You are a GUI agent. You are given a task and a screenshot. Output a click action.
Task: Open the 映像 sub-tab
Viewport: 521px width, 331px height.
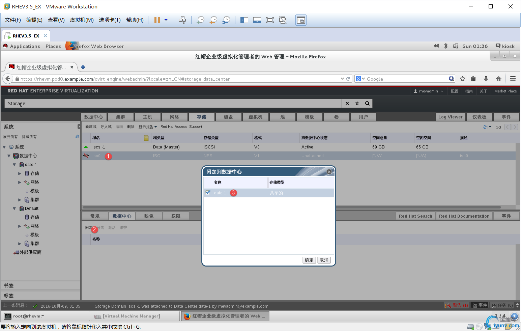click(x=149, y=216)
